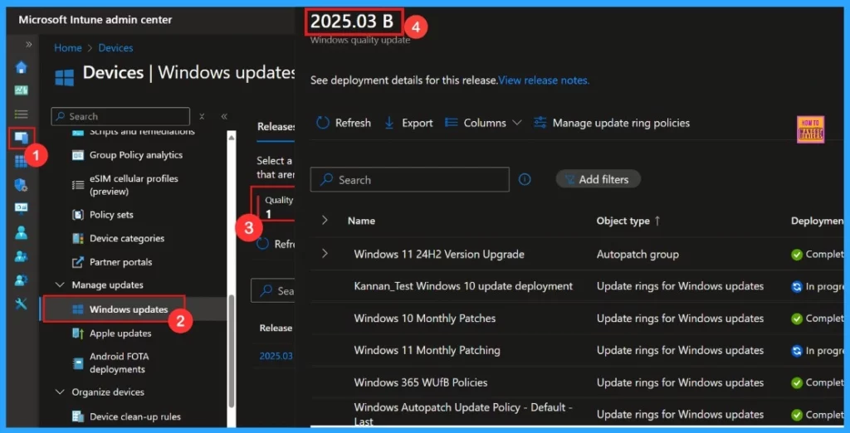Open the Apps grid icon
850x433 pixels.
point(21,162)
